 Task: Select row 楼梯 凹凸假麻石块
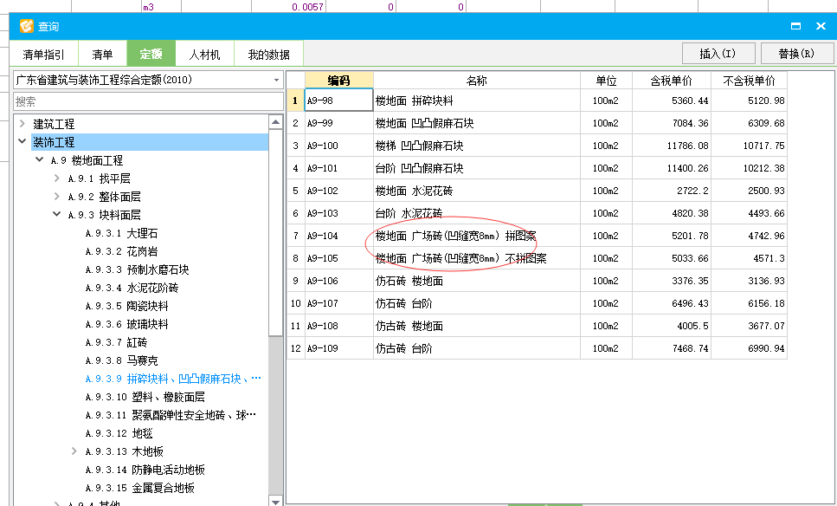pyautogui.click(x=537, y=146)
